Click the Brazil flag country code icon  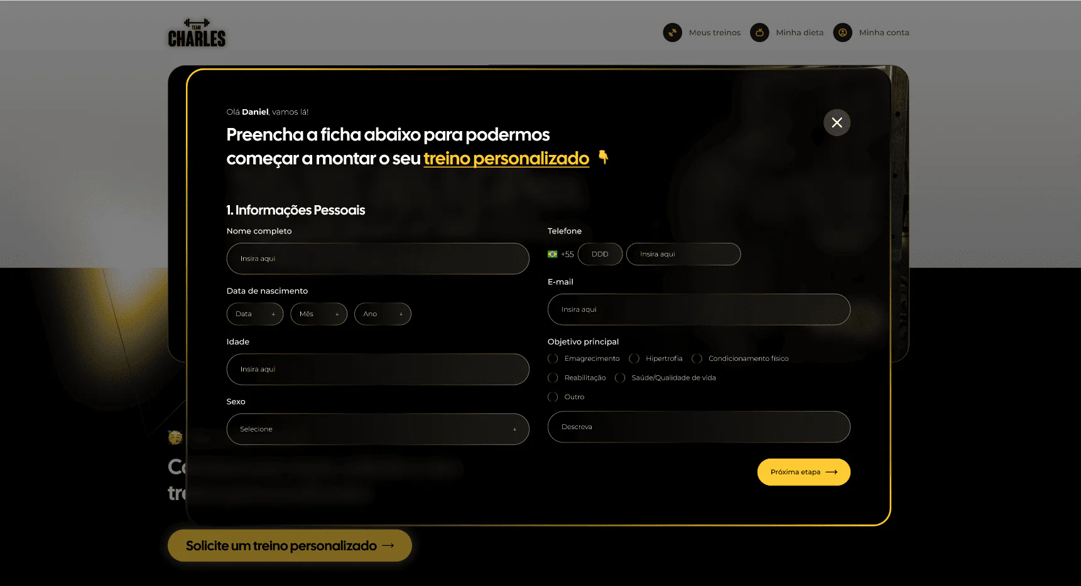[552, 254]
